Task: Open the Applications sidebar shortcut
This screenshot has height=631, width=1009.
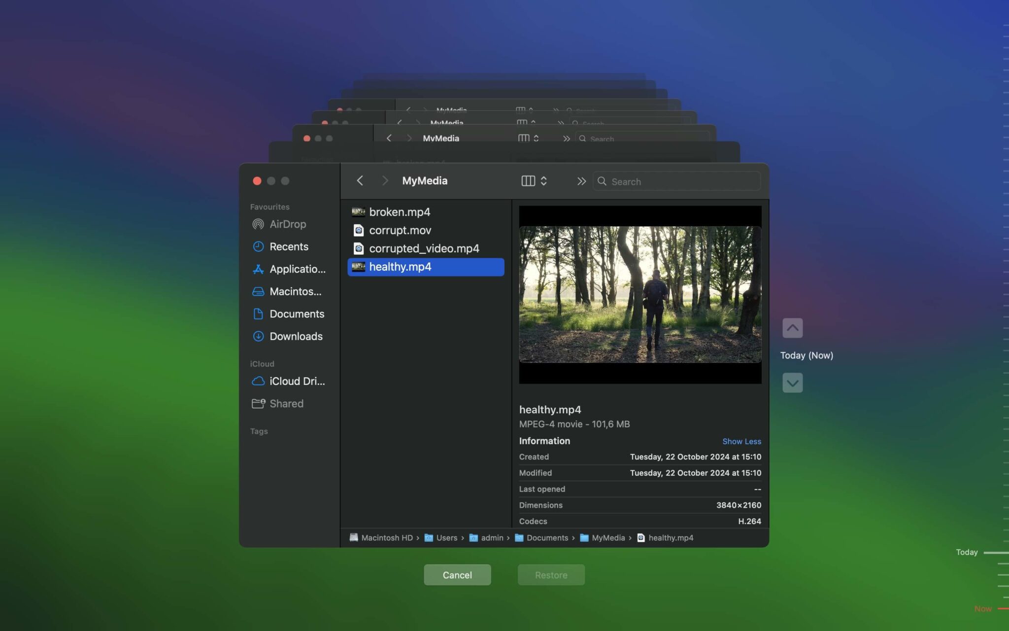Action: 296,269
